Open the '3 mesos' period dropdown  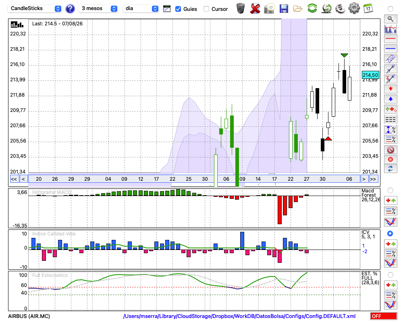coord(98,8)
